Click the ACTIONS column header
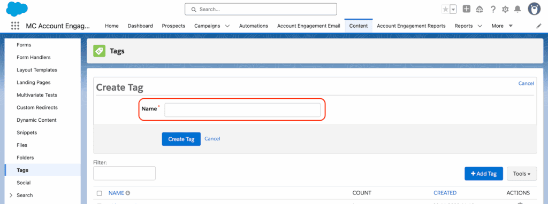The height and width of the screenshot is (204, 548). pyautogui.click(x=518, y=193)
